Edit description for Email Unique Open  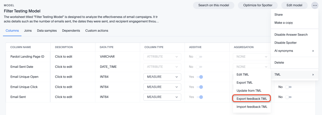click(64, 77)
